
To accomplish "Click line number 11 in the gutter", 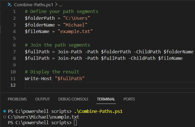I will point(13,78).
